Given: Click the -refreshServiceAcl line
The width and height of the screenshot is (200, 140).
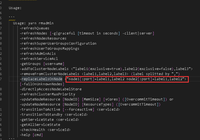Looking at the screenshot, I should (39, 59).
